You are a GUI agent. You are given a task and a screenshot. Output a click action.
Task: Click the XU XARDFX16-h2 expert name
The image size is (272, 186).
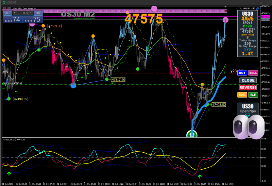(247, 8)
